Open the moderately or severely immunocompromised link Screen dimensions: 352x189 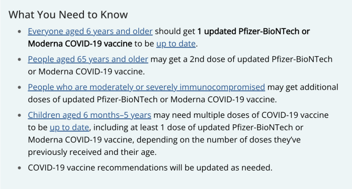(146, 87)
